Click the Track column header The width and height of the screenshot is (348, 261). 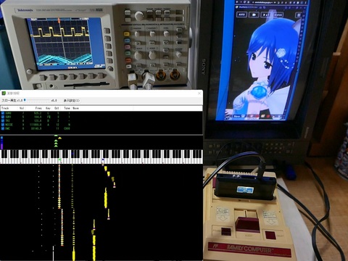click(5, 108)
